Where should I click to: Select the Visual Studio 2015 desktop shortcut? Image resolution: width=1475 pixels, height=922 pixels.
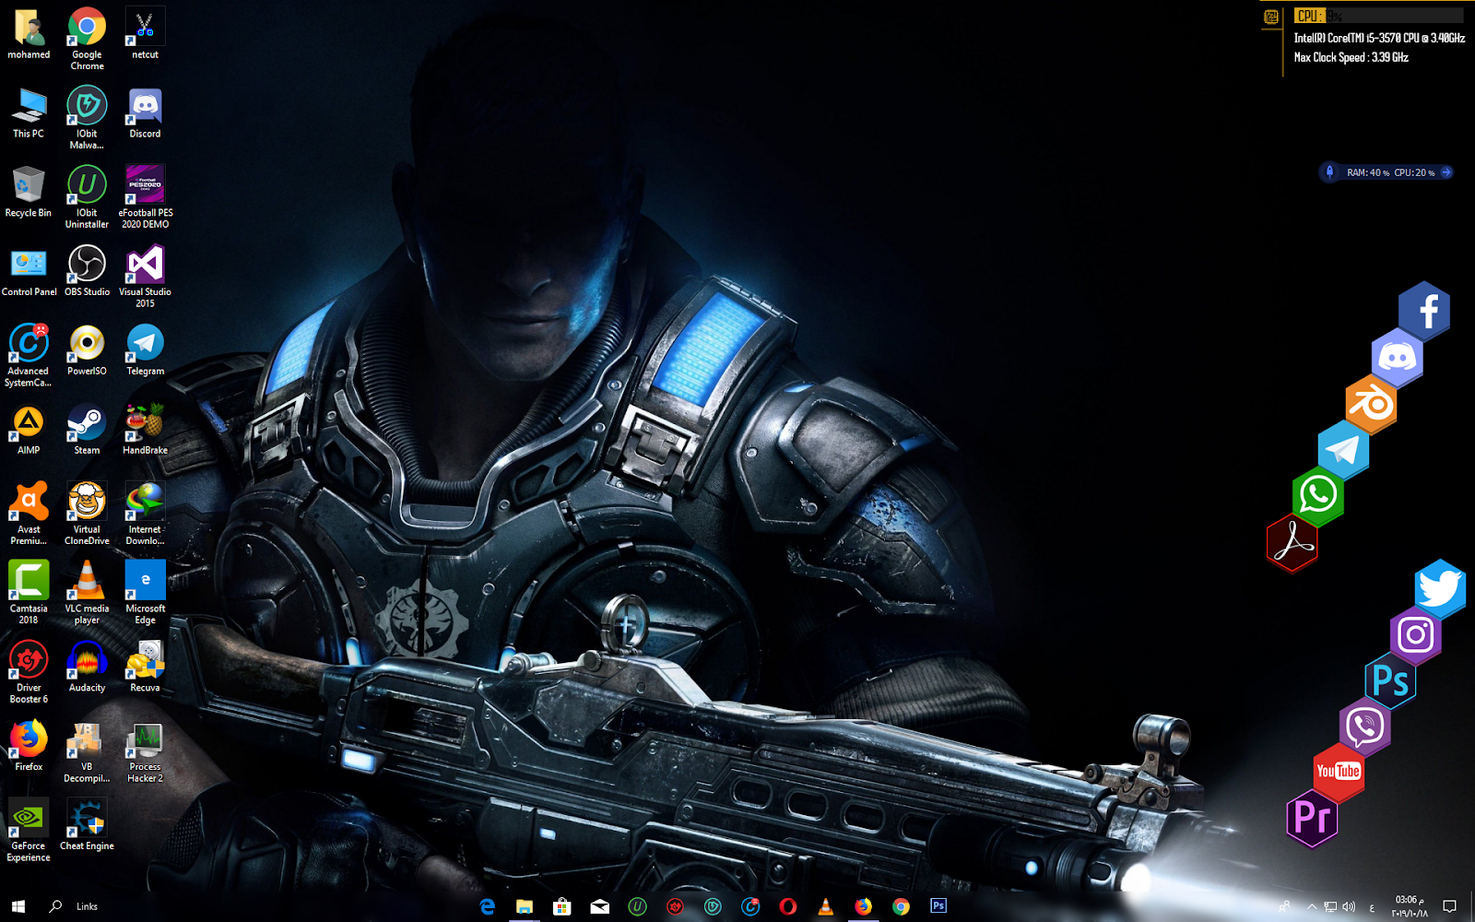pos(145,278)
